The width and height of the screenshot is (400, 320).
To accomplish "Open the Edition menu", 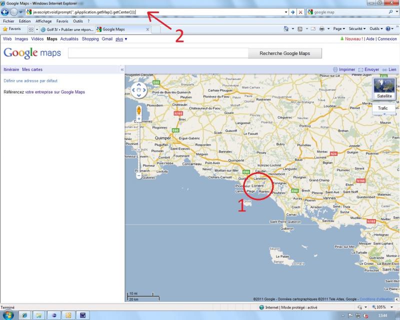I will (24, 21).
